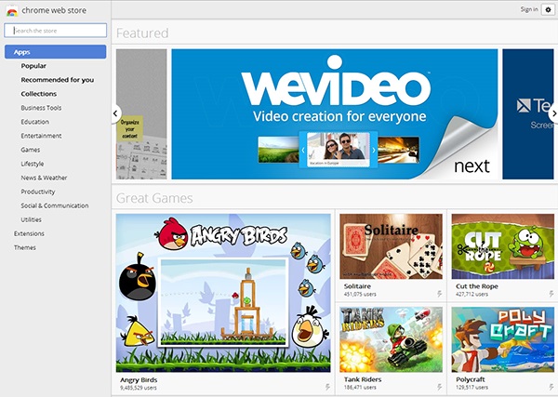Click the lightning icon on Angry Birds card
Image resolution: width=558 pixels, height=397 pixels.
click(x=327, y=387)
